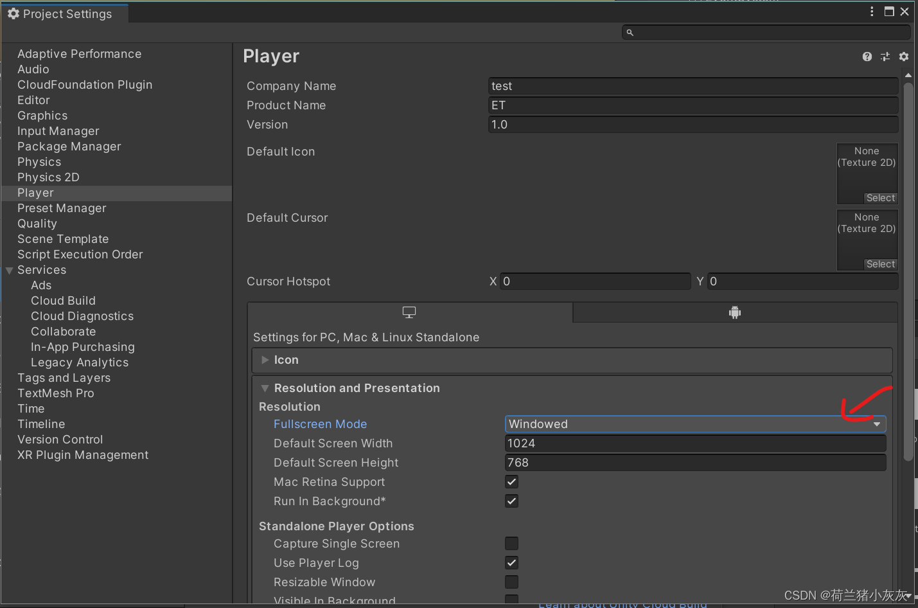918x608 pixels.
Task: Select a Default Cursor texture
Action: coord(880,264)
